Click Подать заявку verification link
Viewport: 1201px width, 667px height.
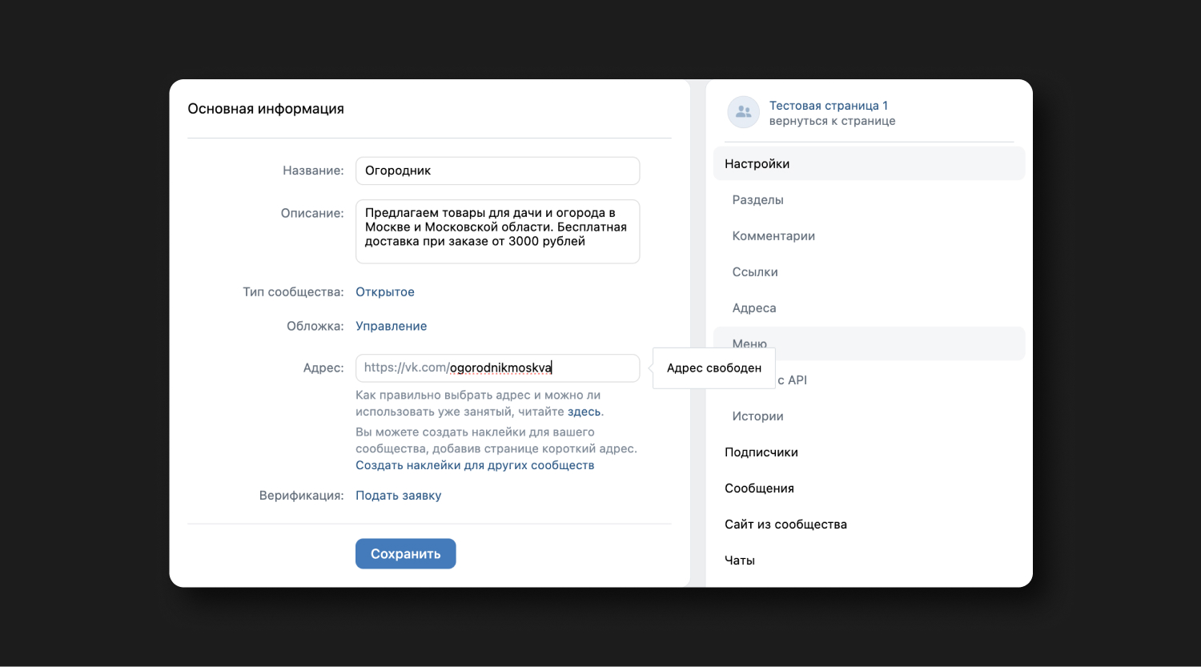coord(399,495)
